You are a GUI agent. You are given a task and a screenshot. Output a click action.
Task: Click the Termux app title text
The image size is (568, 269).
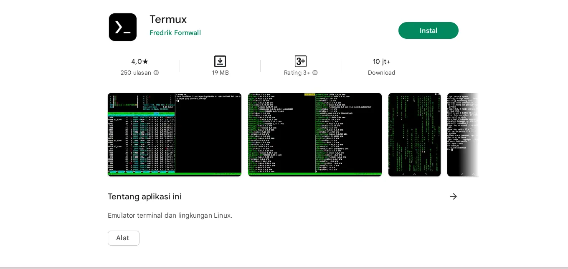click(x=168, y=19)
